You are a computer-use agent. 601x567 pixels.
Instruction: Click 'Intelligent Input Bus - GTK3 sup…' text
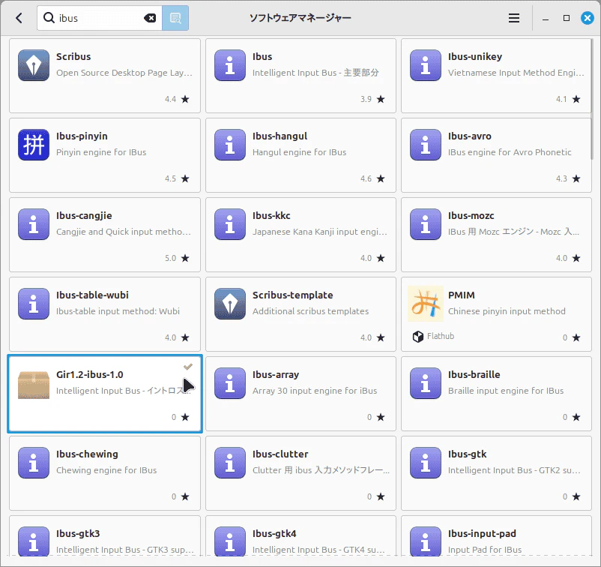tap(124, 549)
